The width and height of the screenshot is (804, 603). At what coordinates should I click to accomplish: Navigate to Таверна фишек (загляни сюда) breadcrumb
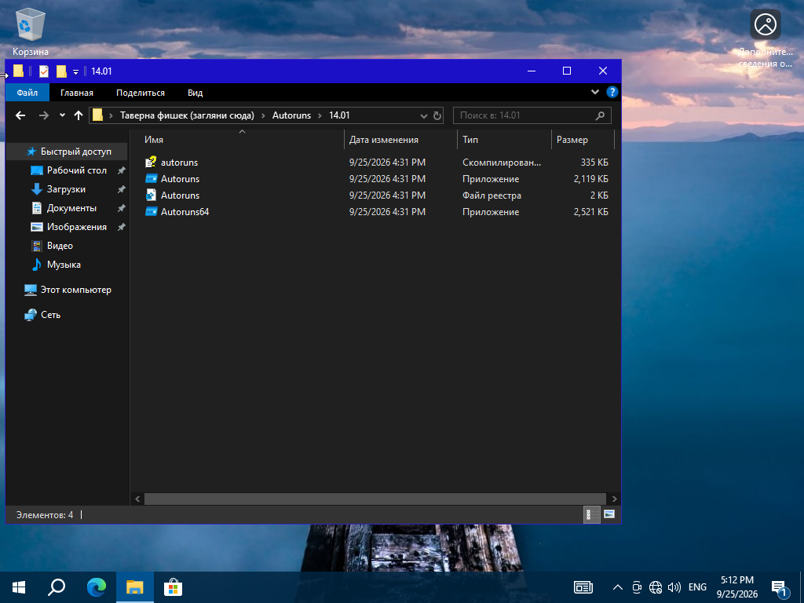[x=187, y=115]
